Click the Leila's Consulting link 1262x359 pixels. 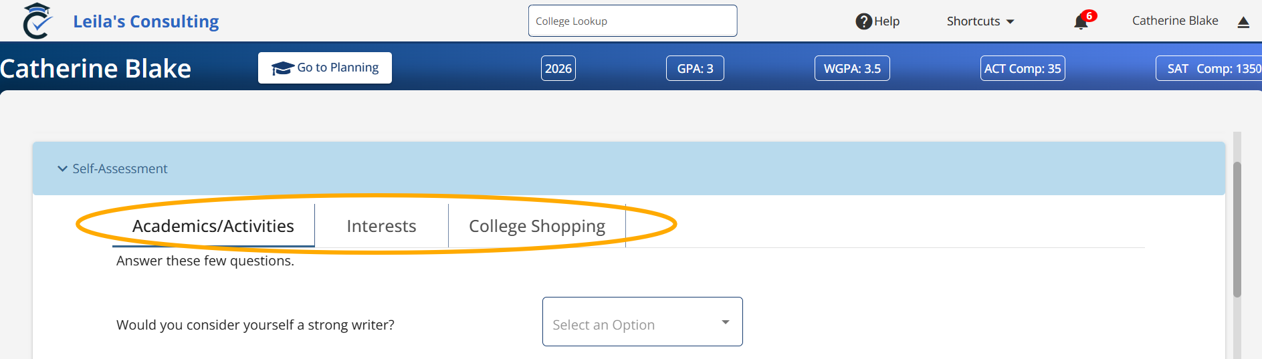[x=146, y=21]
